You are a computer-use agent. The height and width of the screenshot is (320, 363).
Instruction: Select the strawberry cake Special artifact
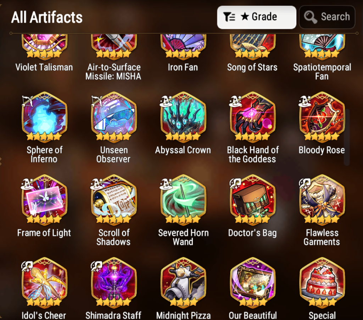coord(322,282)
